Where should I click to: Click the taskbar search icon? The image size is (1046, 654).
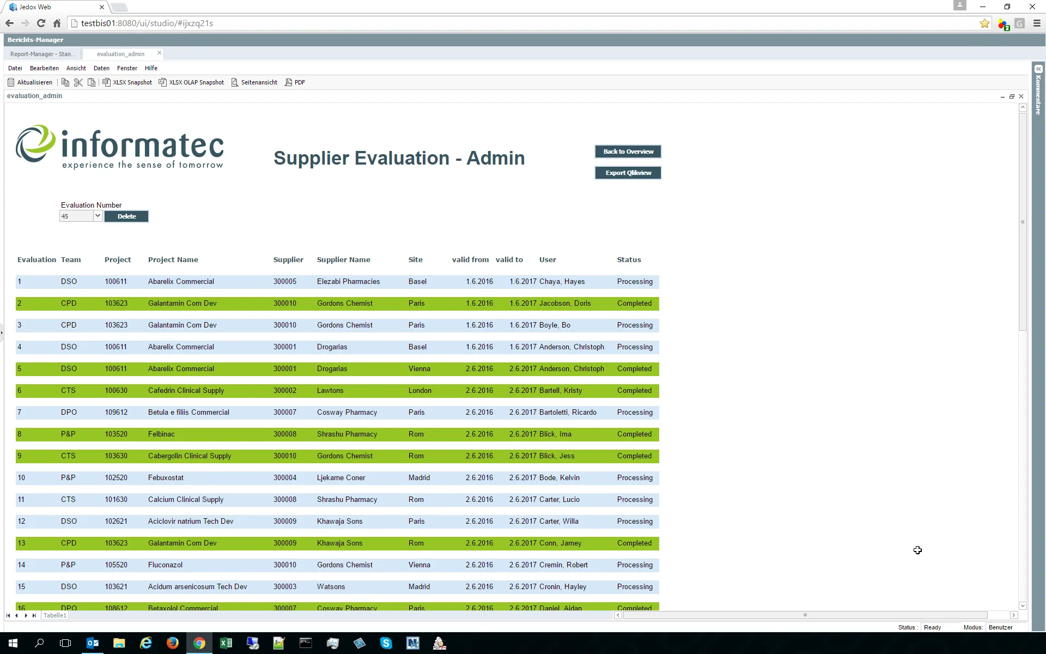click(x=39, y=643)
